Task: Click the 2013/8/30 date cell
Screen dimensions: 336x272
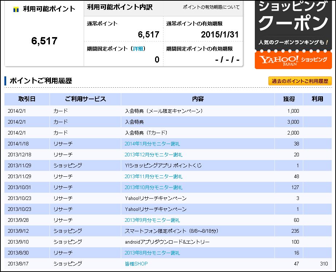Action: tap(18, 253)
